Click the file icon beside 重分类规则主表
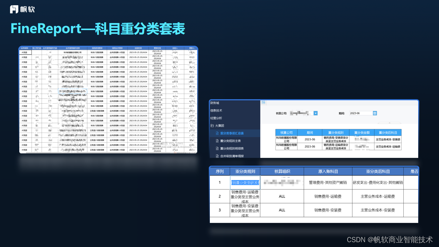Viewport: 439px width, 247px height. [x=217, y=141]
